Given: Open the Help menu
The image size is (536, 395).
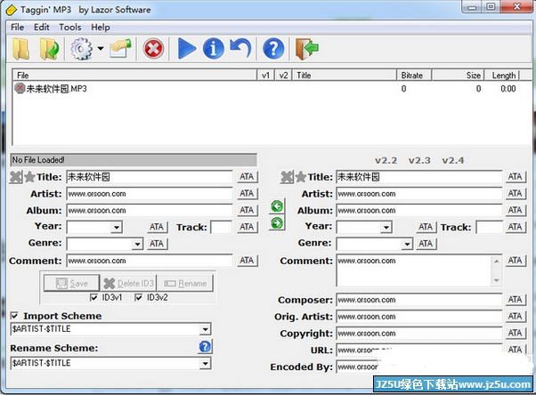Looking at the screenshot, I should point(100,28).
